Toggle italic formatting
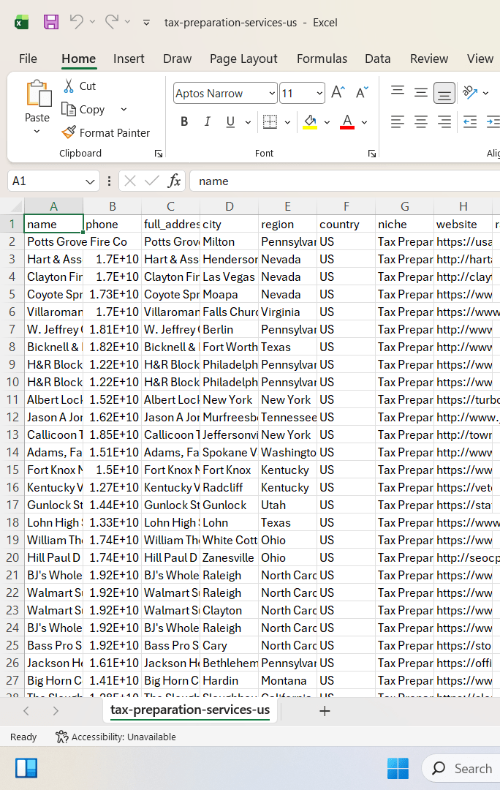This screenshot has height=790, width=500. [207, 121]
